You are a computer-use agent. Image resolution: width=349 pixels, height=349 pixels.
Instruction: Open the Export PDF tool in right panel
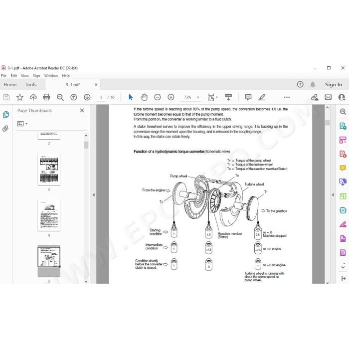coord(343,126)
